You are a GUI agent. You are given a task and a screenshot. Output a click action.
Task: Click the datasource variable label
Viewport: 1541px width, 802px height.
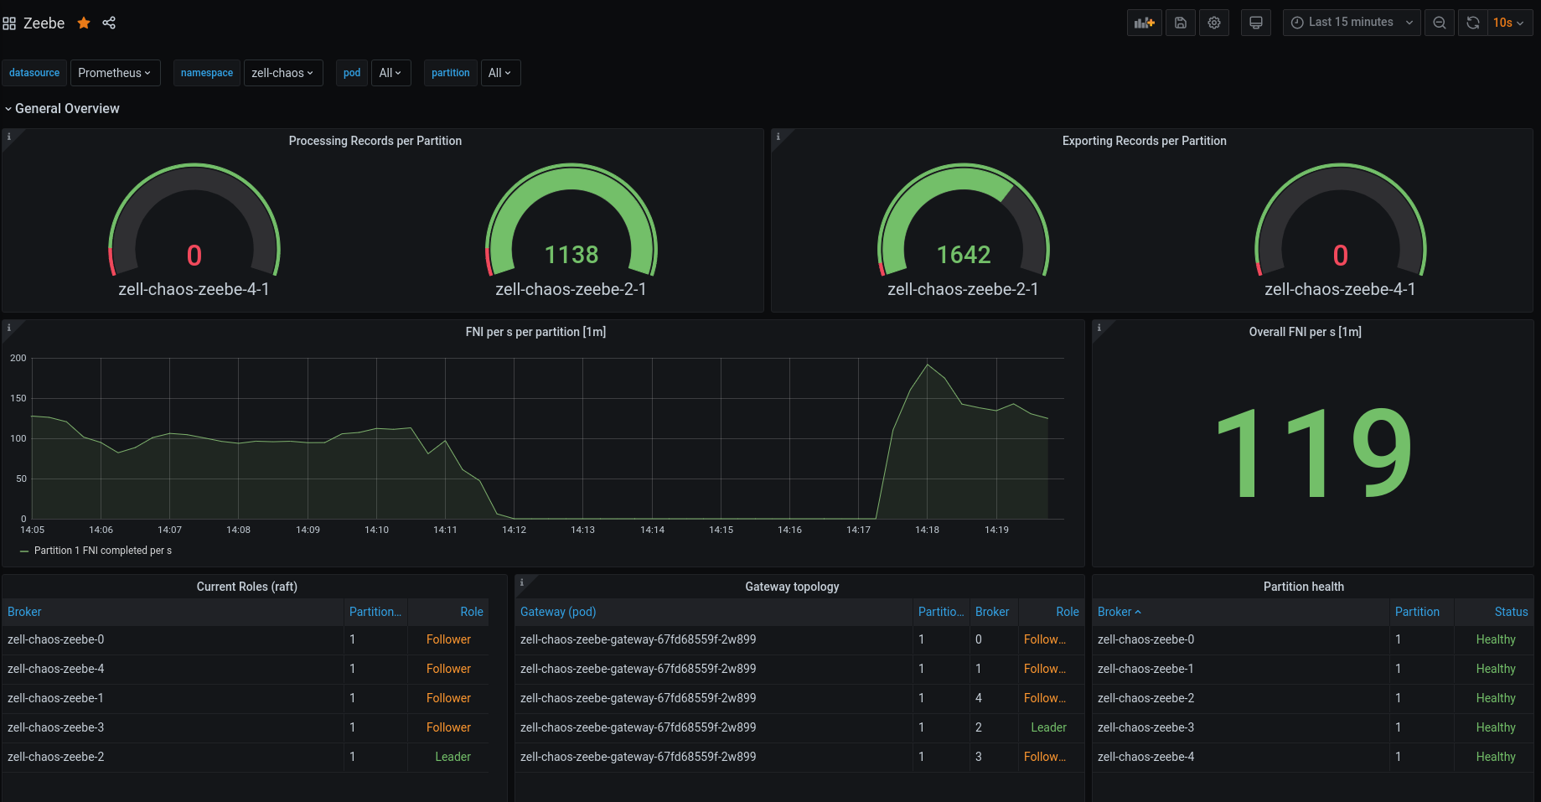click(34, 73)
